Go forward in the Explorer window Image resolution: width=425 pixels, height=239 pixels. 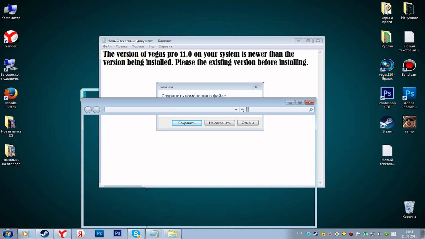coord(96,110)
